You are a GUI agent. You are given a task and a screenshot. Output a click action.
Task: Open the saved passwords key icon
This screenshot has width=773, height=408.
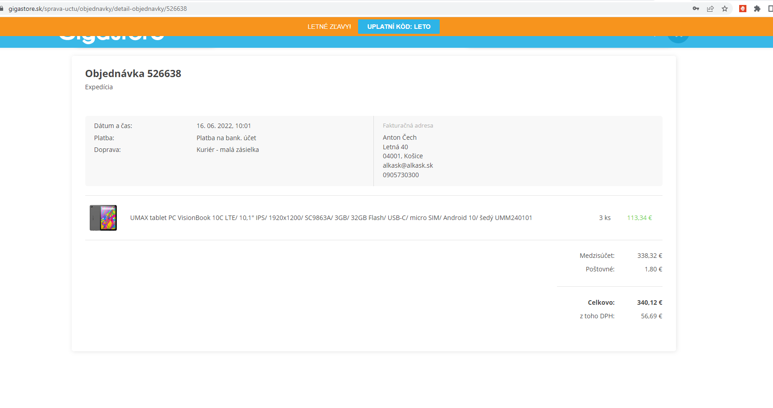[x=696, y=9]
